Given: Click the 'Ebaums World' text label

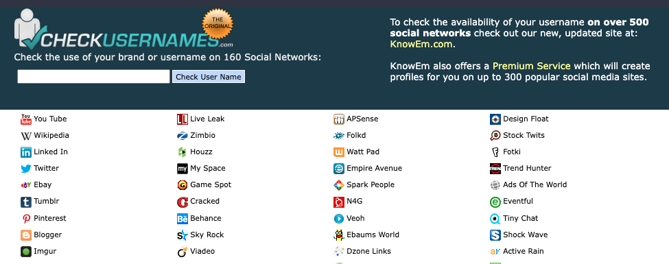Looking at the screenshot, I should click(373, 235).
